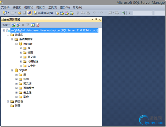Screen dimensions: 166x127
Task: Expand 可编程性 folder under SQL01
Action: point(16,88)
